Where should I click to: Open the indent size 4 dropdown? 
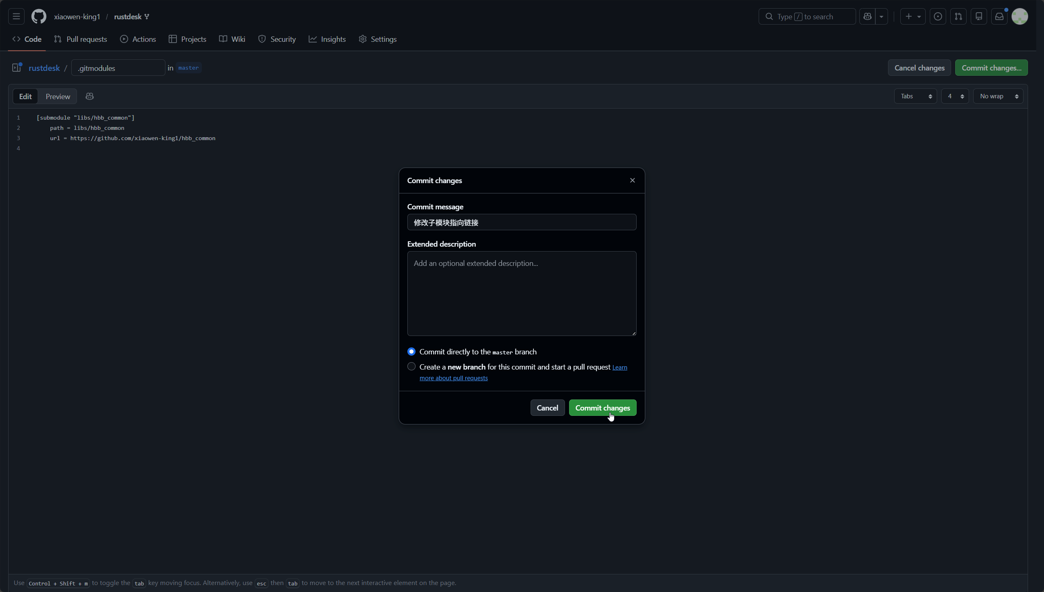[955, 96]
